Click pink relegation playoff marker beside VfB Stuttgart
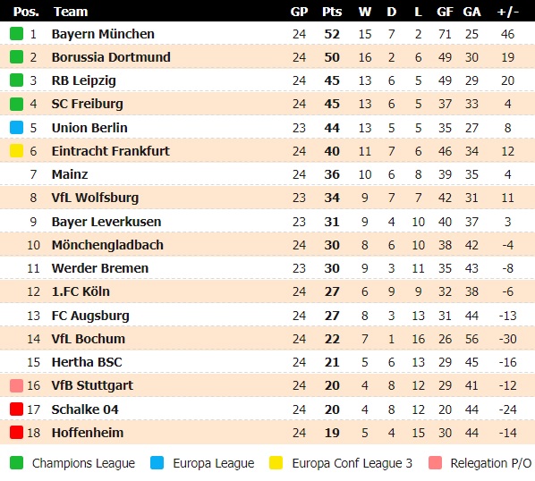Image resolution: width=535 pixels, height=481 pixels. click(x=16, y=385)
